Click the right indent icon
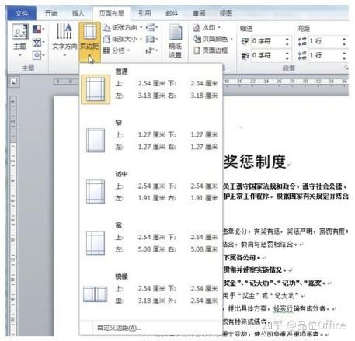The width and height of the screenshot is (355, 341). click(245, 55)
